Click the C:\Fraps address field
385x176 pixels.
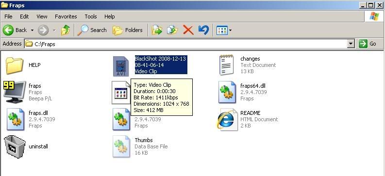tap(186, 44)
